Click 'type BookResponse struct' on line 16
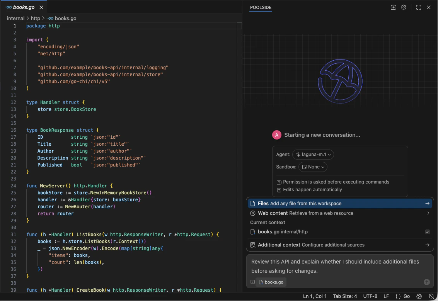This screenshot has width=438, height=301. 60,130
